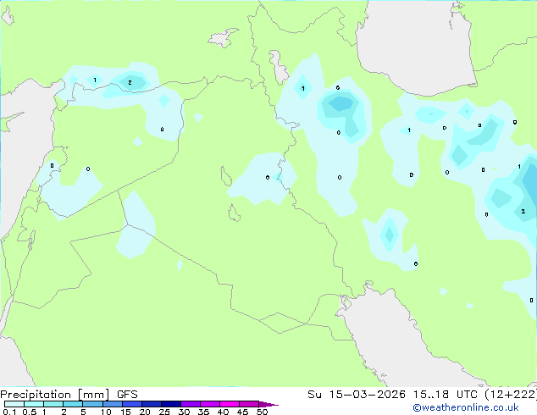Select the 35–40 mm legend color swatch
Viewport: 537px width, 415px height.
pos(210,404)
